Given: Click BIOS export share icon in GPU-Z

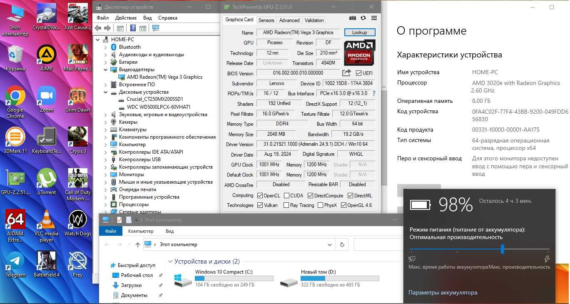Looking at the screenshot, I should click(346, 73).
